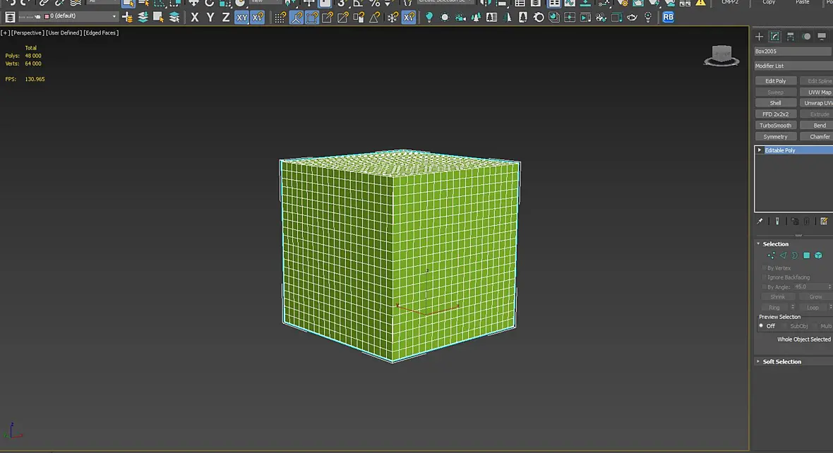Click the teapot render icon
Screen dimensions: 833x453
coord(633,18)
